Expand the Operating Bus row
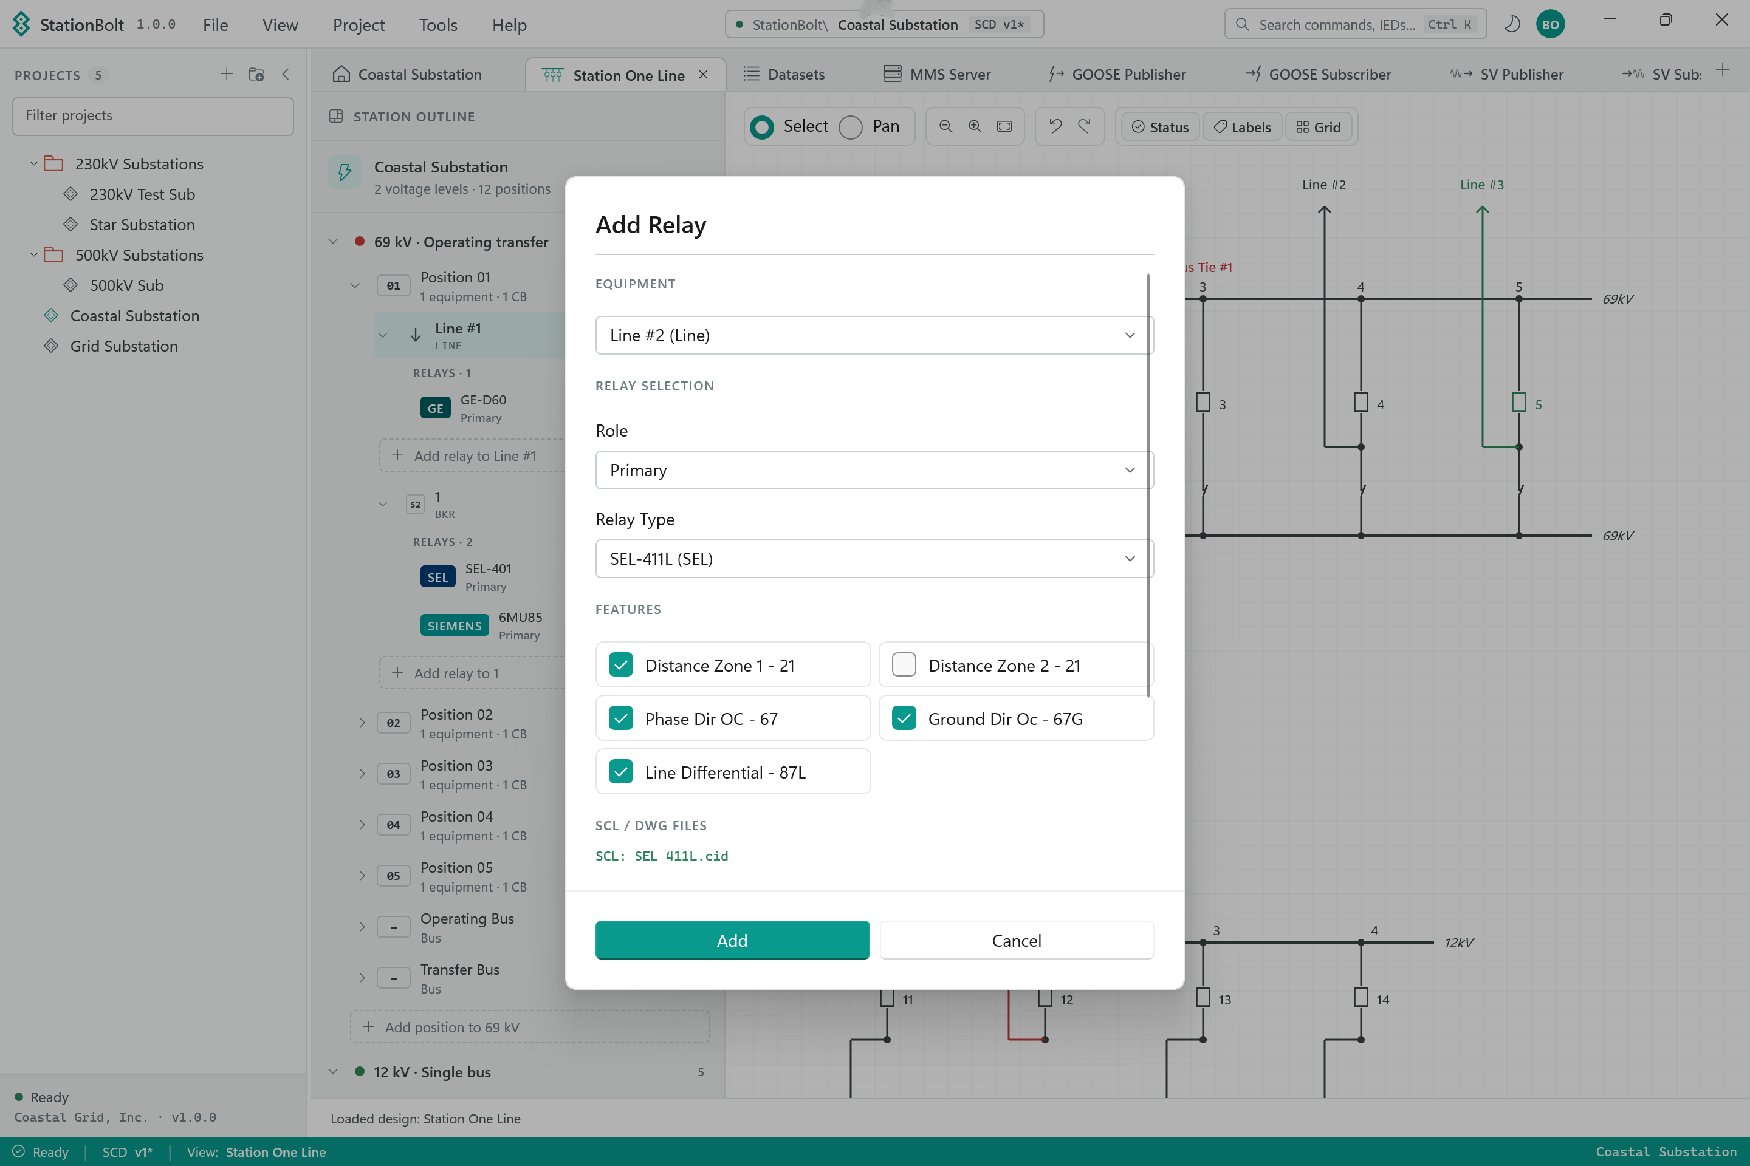The width and height of the screenshot is (1750, 1166). coord(362,927)
